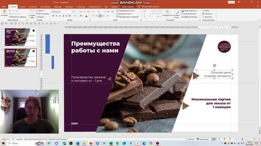Click the Paste (Вставить) clipboard icon
The width and height of the screenshot is (261, 146).
4,12
